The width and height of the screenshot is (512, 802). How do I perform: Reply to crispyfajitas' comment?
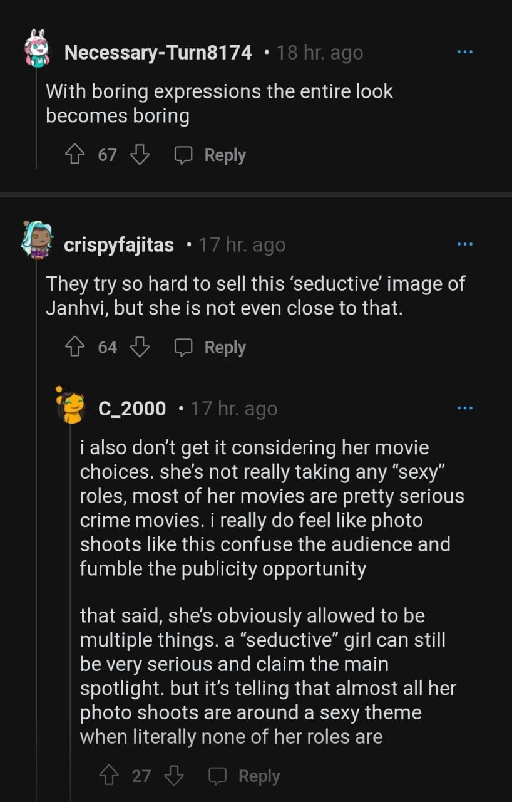pos(210,347)
